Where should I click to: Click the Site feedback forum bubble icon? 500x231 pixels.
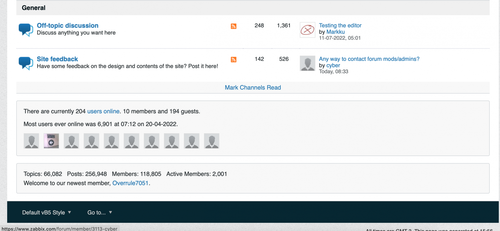click(x=26, y=63)
